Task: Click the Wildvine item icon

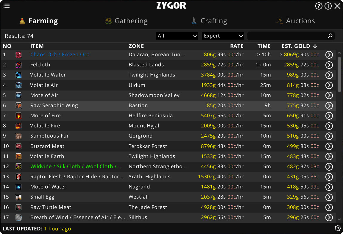Action: point(18,166)
